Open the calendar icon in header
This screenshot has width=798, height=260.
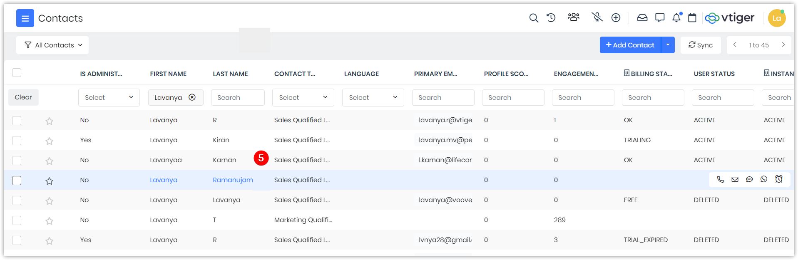(692, 17)
